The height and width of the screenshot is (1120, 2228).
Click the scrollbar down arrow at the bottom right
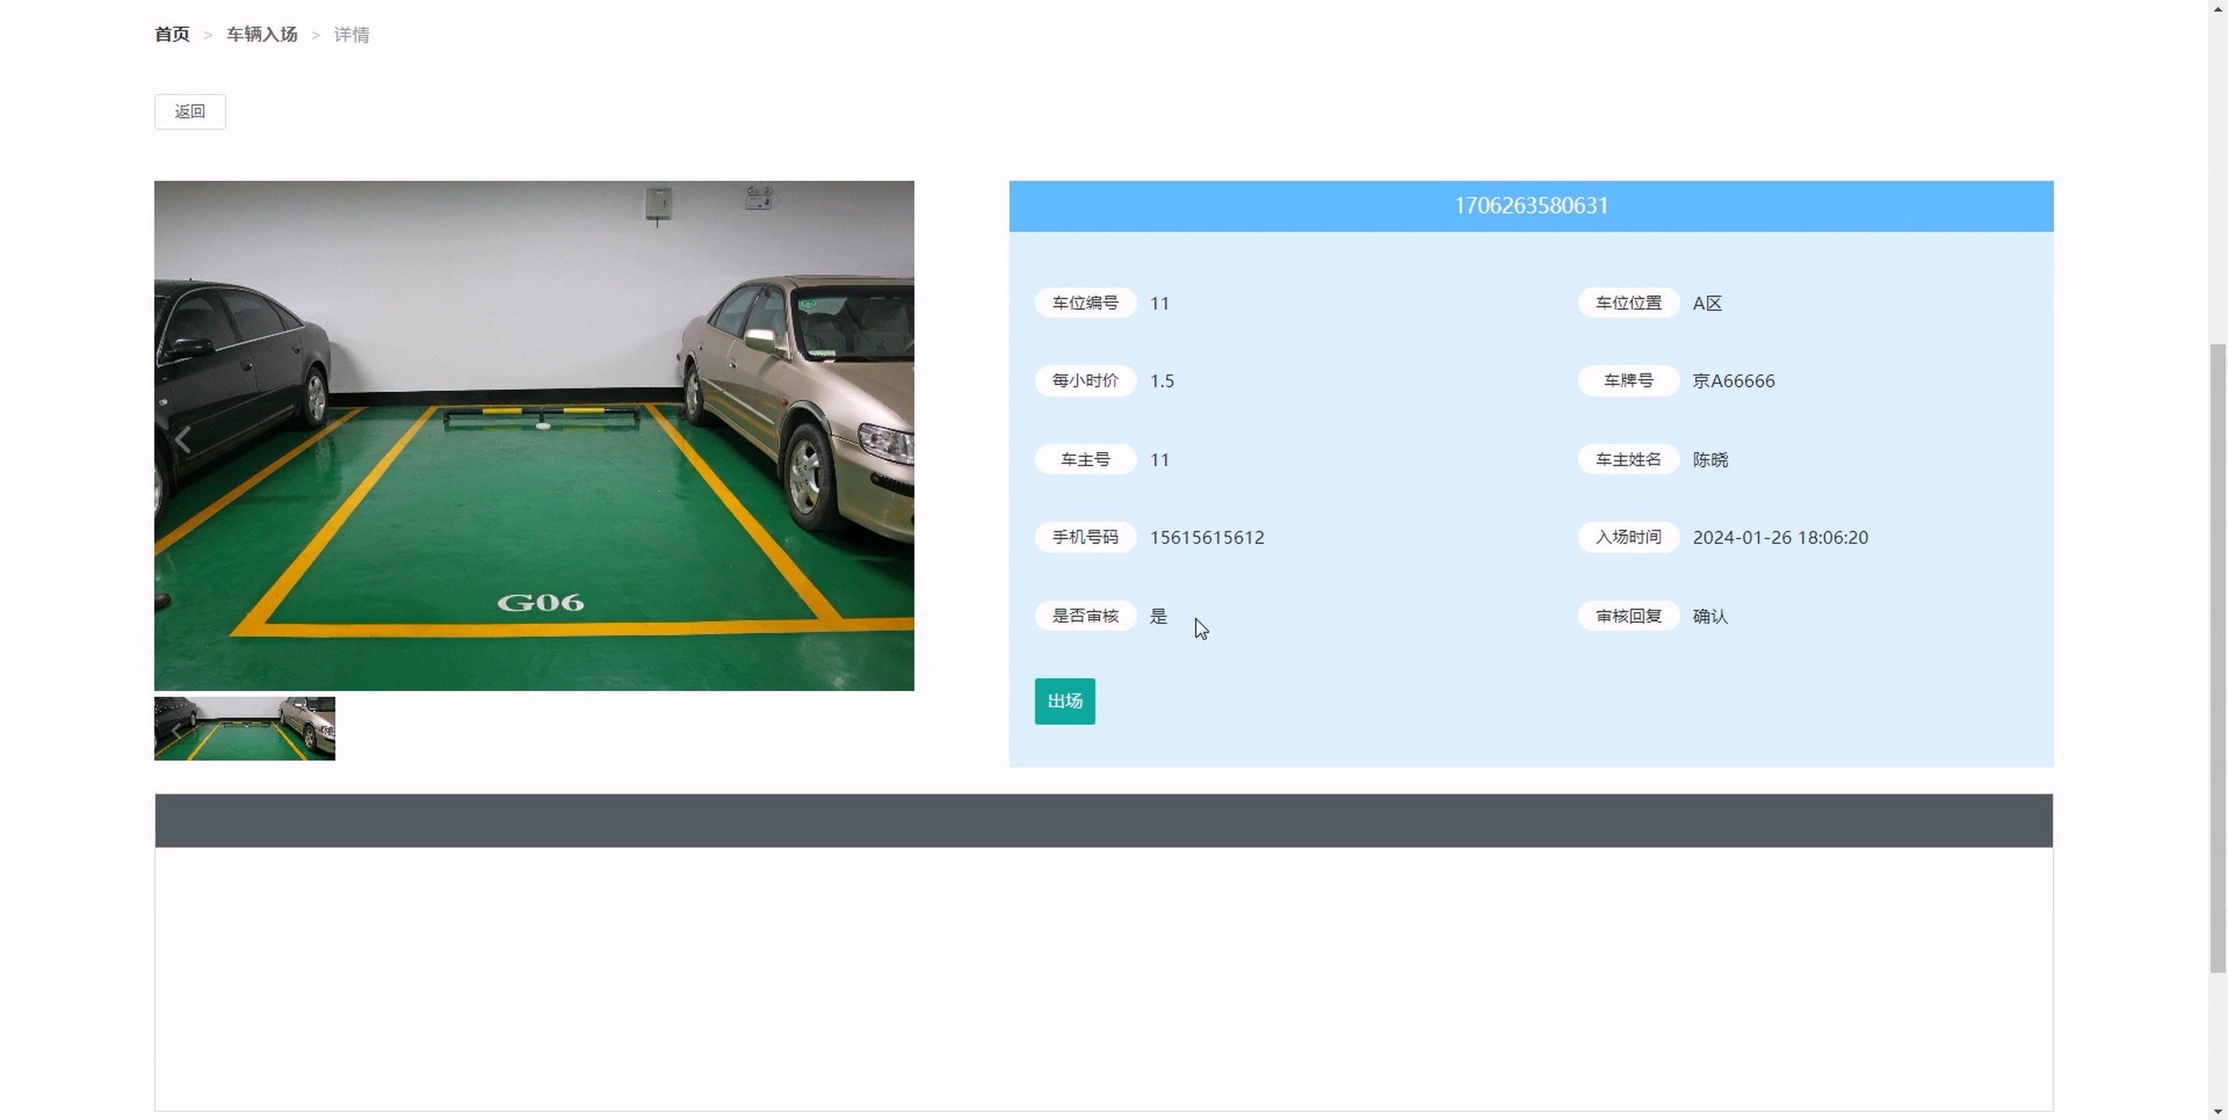[x=2218, y=1111]
